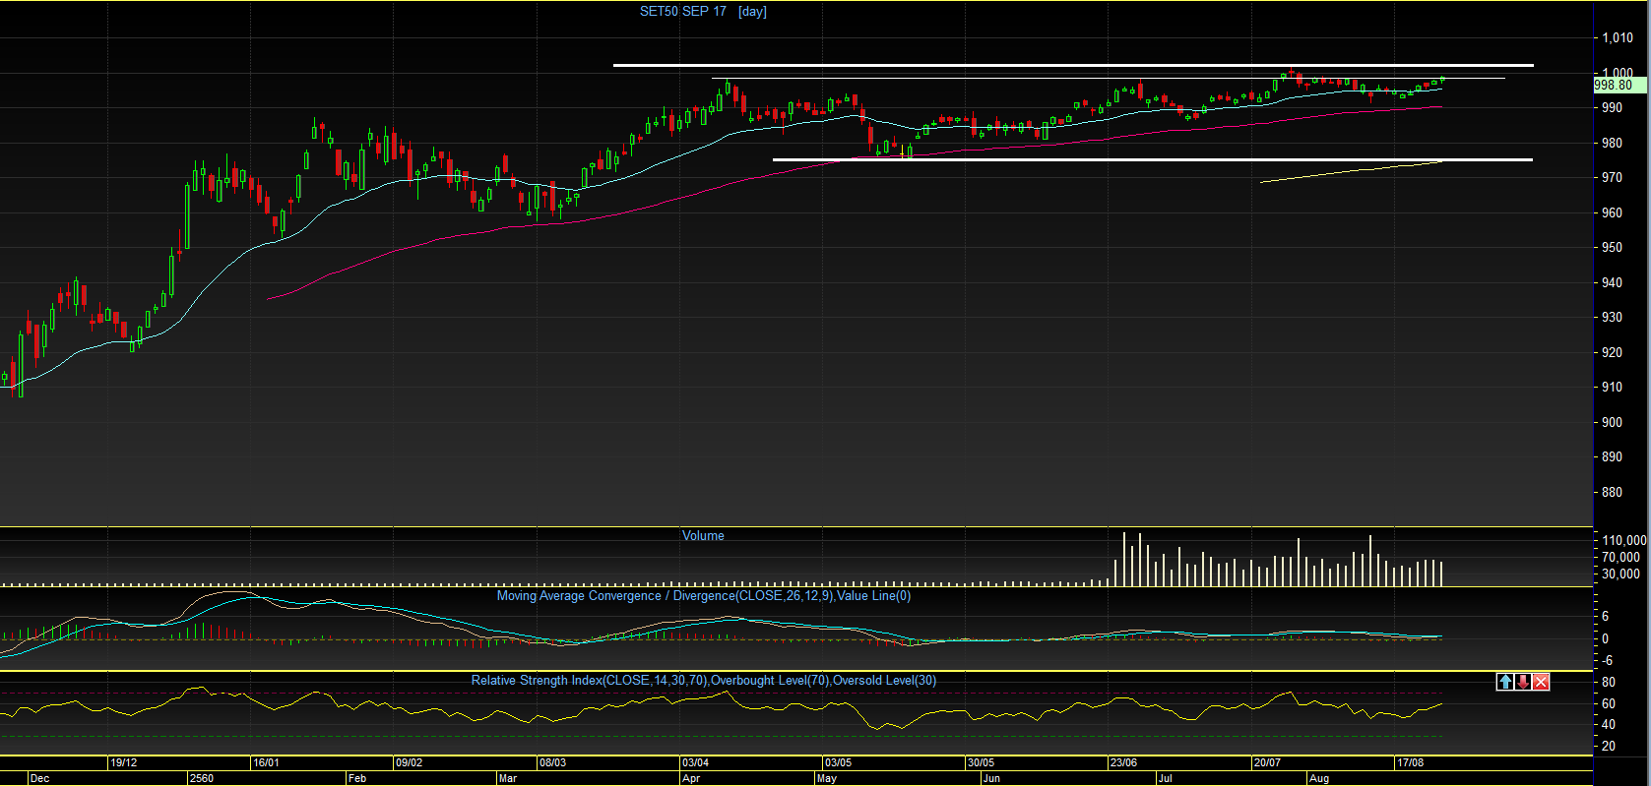Move the RSI panel down with red arrow

(1523, 682)
